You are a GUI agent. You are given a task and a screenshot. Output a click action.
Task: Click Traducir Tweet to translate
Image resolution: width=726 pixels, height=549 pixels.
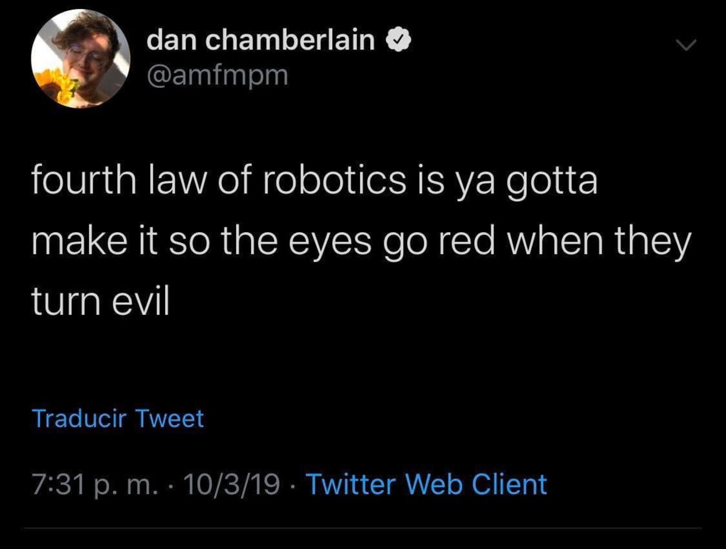[x=119, y=417]
